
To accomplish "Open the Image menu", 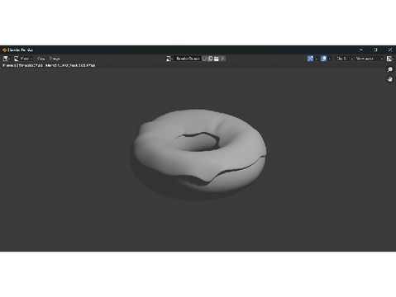I will pos(55,59).
